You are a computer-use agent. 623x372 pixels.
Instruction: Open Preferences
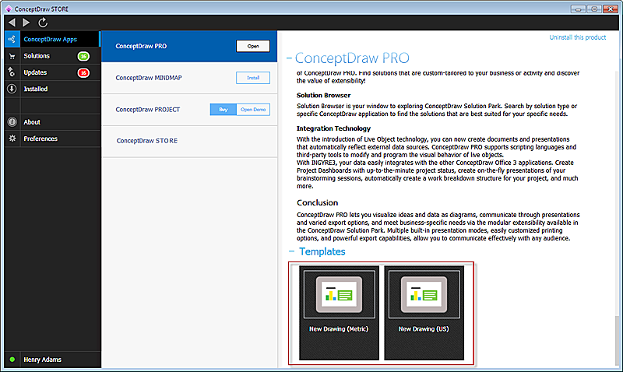(52, 139)
